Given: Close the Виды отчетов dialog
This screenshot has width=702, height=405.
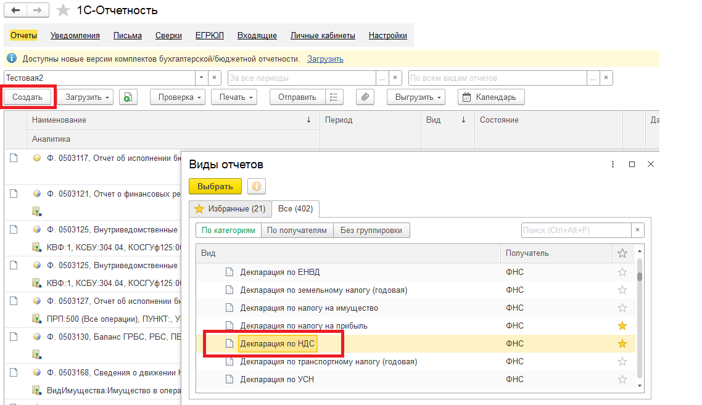Looking at the screenshot, I should click(651, 164).
